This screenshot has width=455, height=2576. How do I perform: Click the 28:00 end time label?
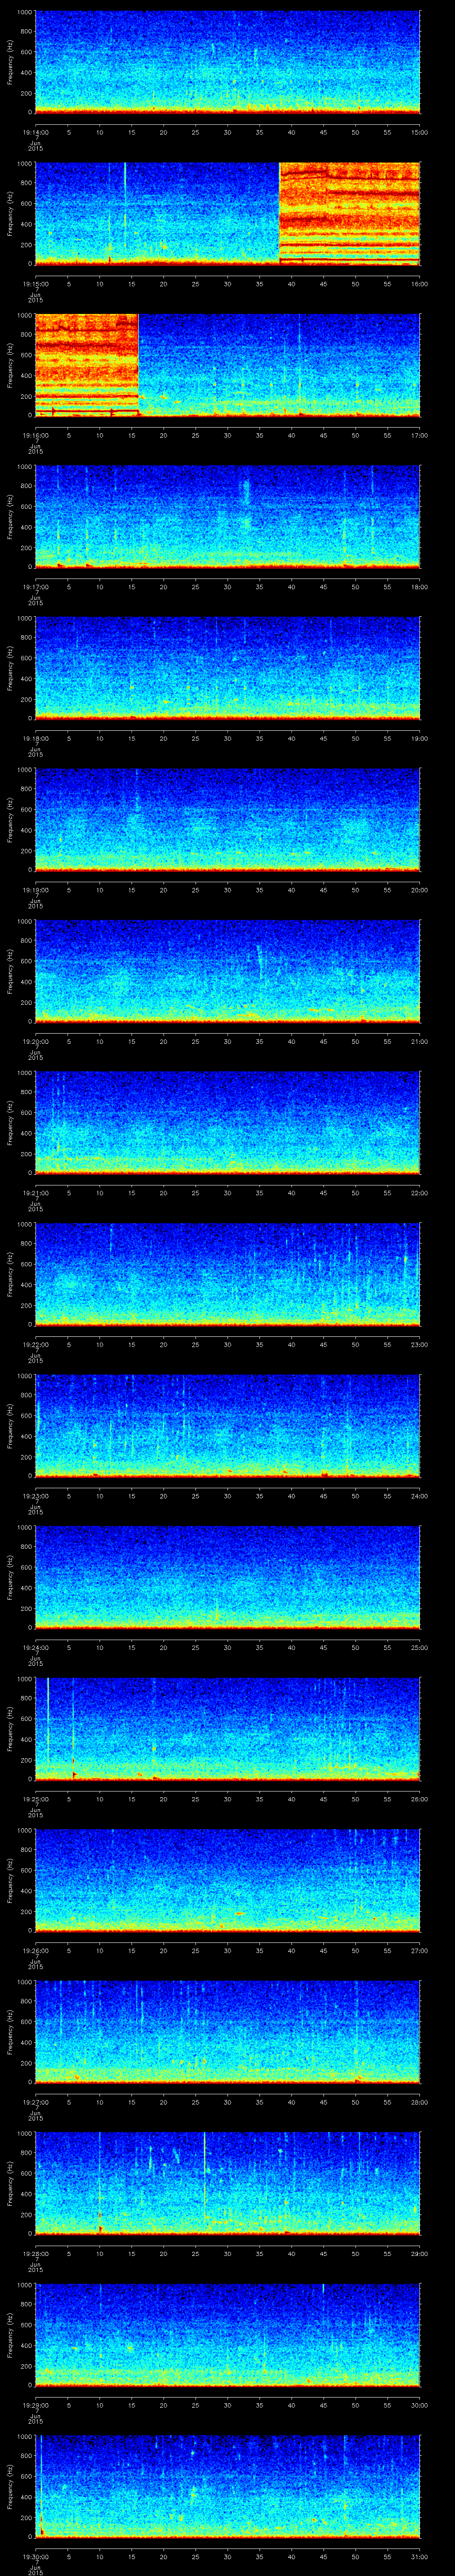pos(419,2102)
